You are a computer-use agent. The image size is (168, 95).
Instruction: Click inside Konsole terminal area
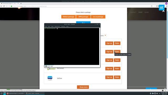coord(72,46)
